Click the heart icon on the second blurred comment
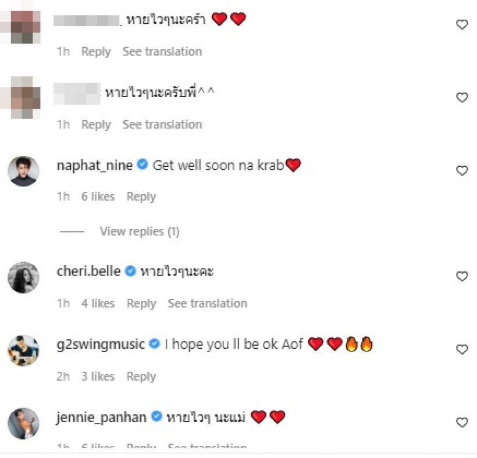Viewport: 477px width, 458px height. pyautogui.click(x=462, y=98)
